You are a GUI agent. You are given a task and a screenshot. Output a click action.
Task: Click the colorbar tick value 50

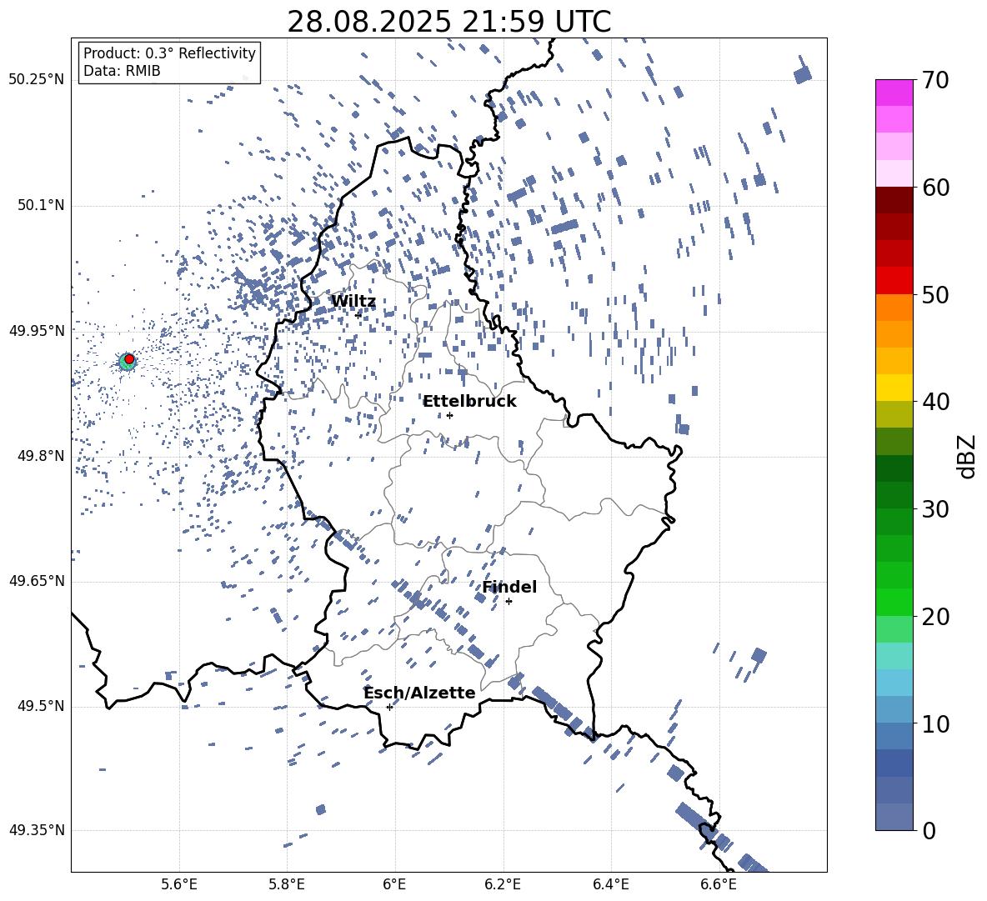tap(936, 295)
